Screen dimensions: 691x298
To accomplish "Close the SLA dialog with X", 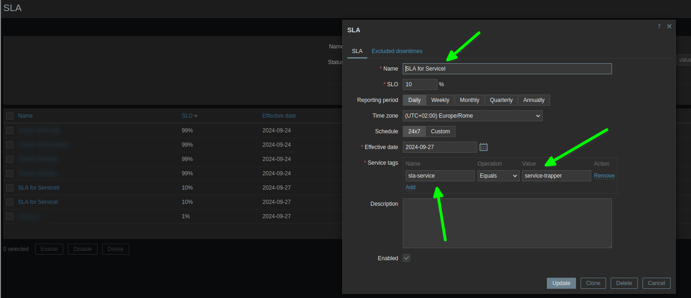I will [x=669, y=27].
